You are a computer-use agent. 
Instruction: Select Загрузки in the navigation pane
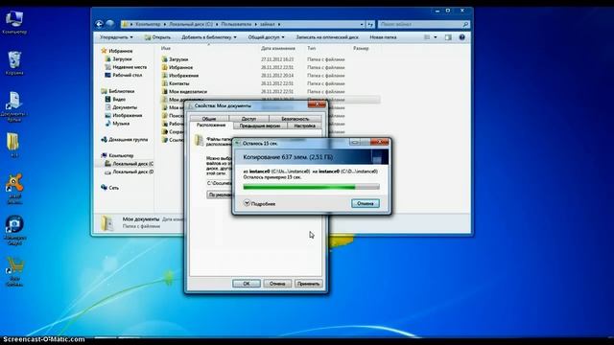tap(119, 59)
